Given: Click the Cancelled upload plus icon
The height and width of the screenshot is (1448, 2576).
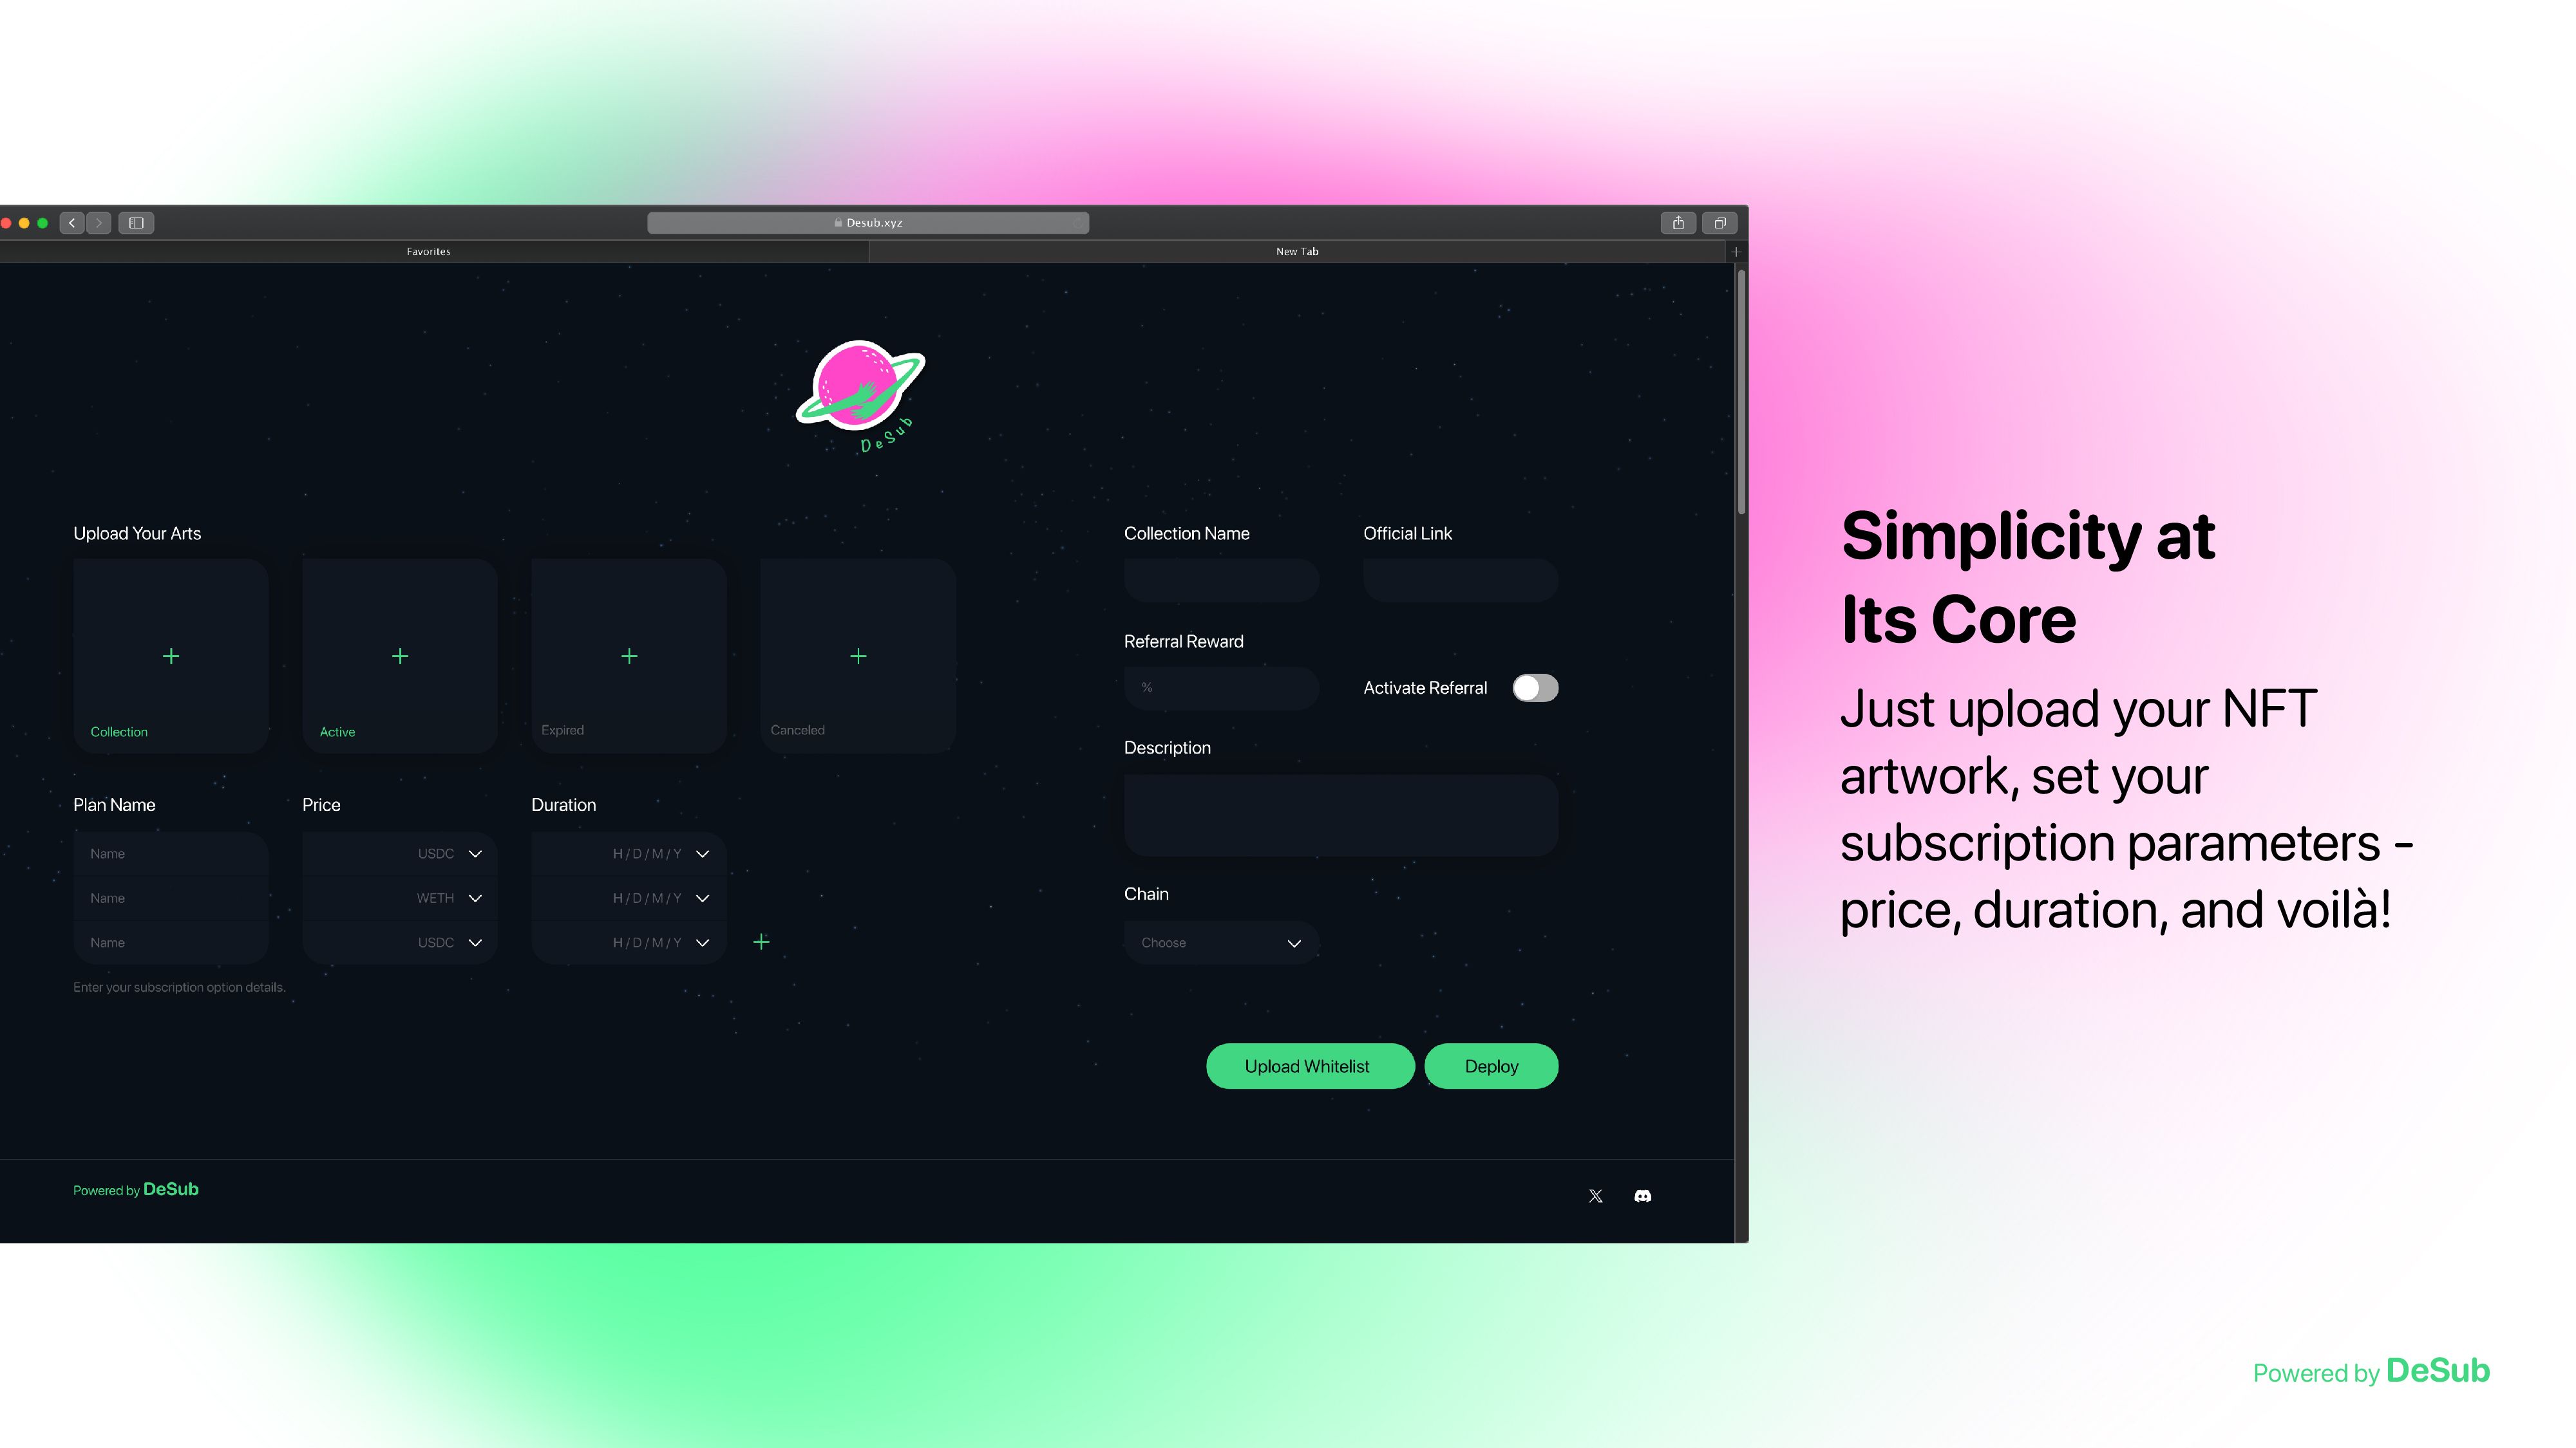Looking at the screenshot, I should 858,656.
